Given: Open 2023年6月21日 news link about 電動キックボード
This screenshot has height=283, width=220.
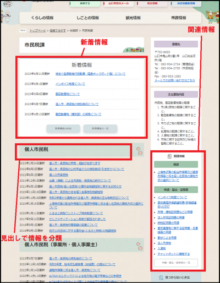Looking at the screenshot, I should pos(91,74).
